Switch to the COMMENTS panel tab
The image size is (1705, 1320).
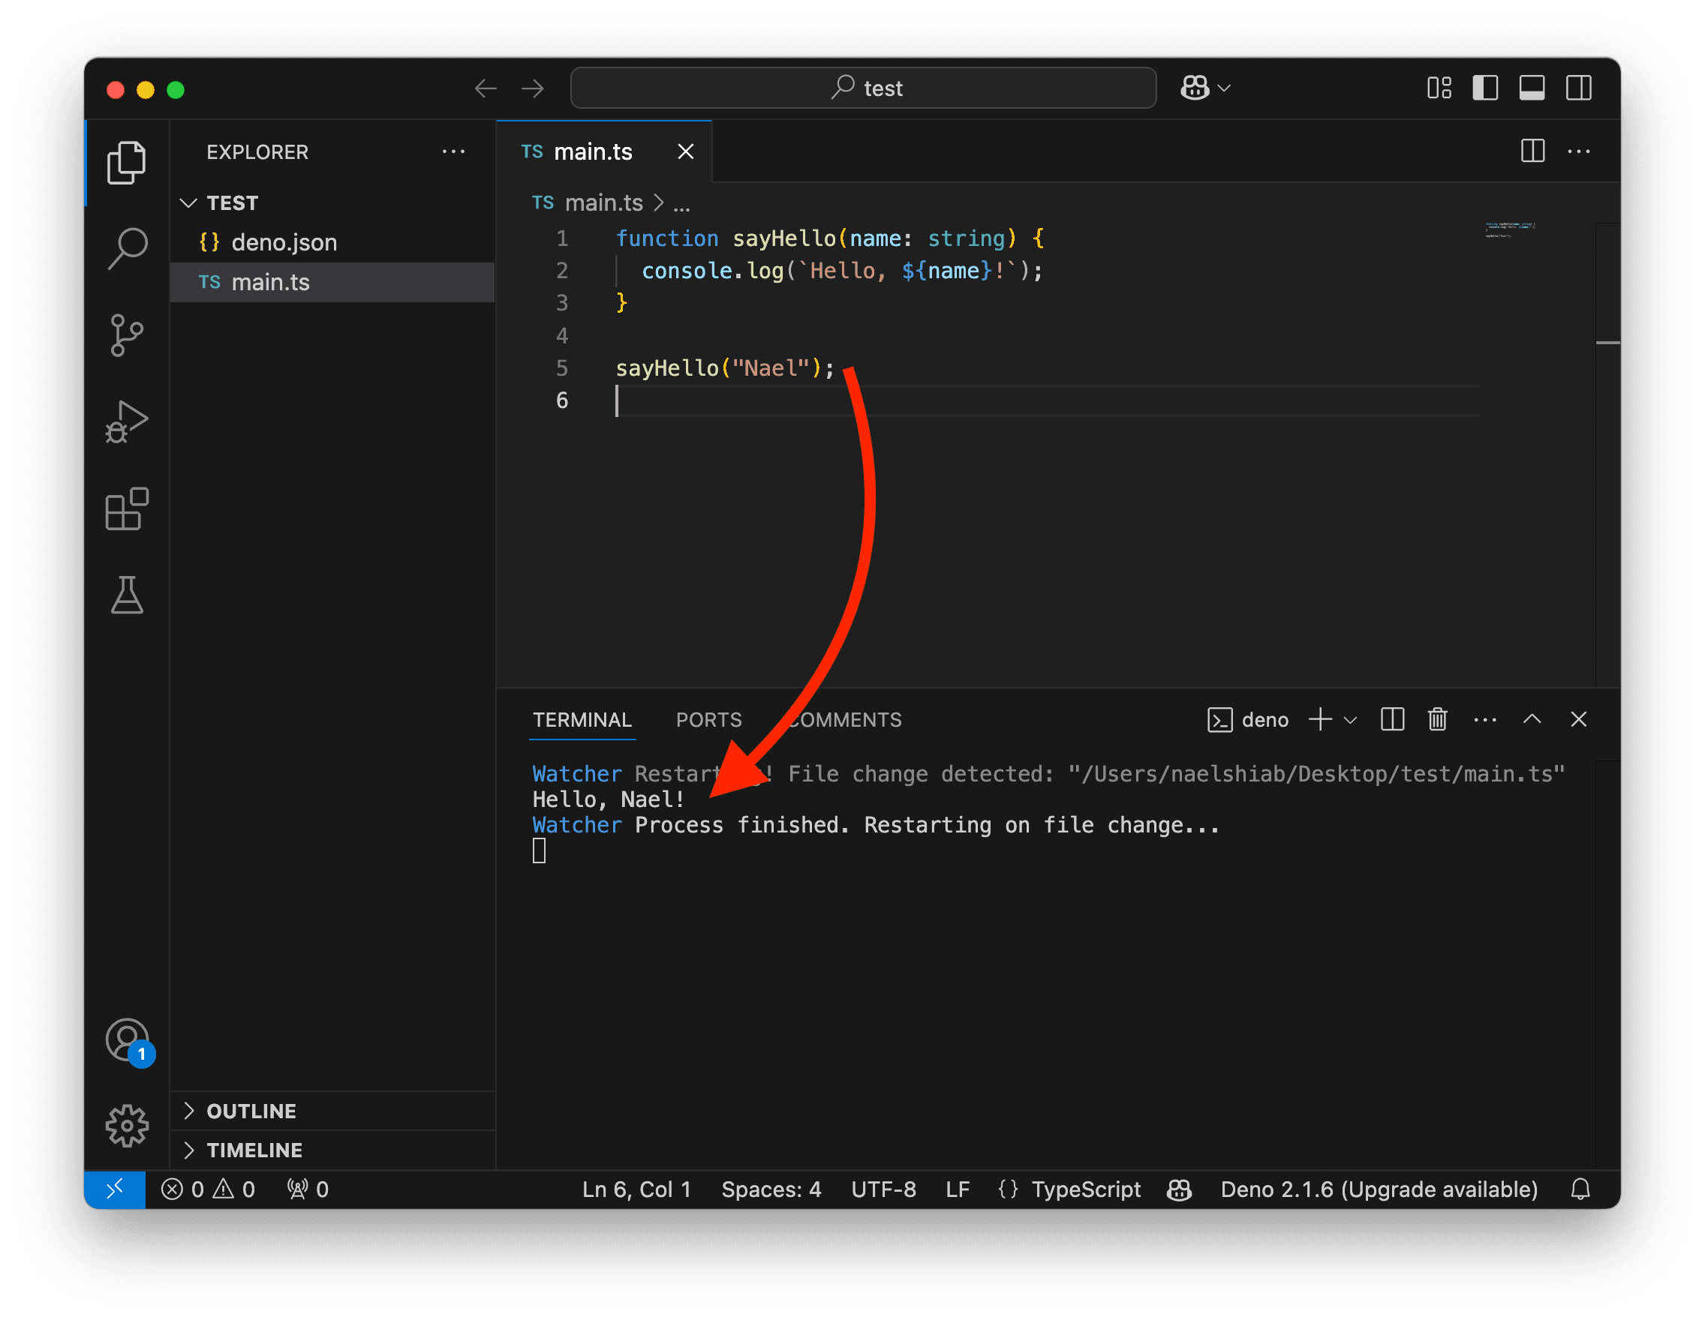point(845,719)
